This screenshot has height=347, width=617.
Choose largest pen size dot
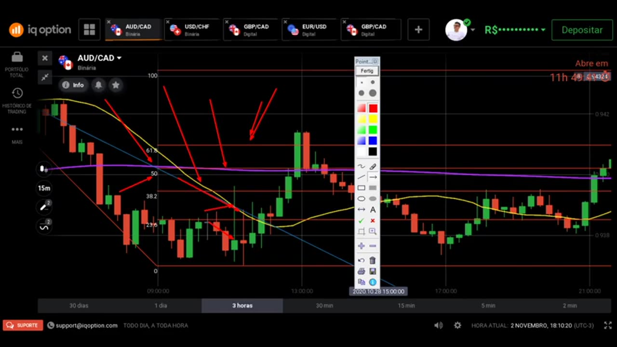tap(373, 93)
